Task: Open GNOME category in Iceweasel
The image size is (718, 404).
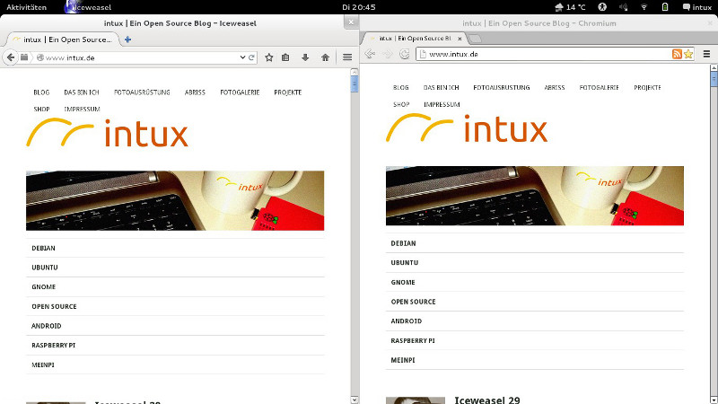Action: 44,286
